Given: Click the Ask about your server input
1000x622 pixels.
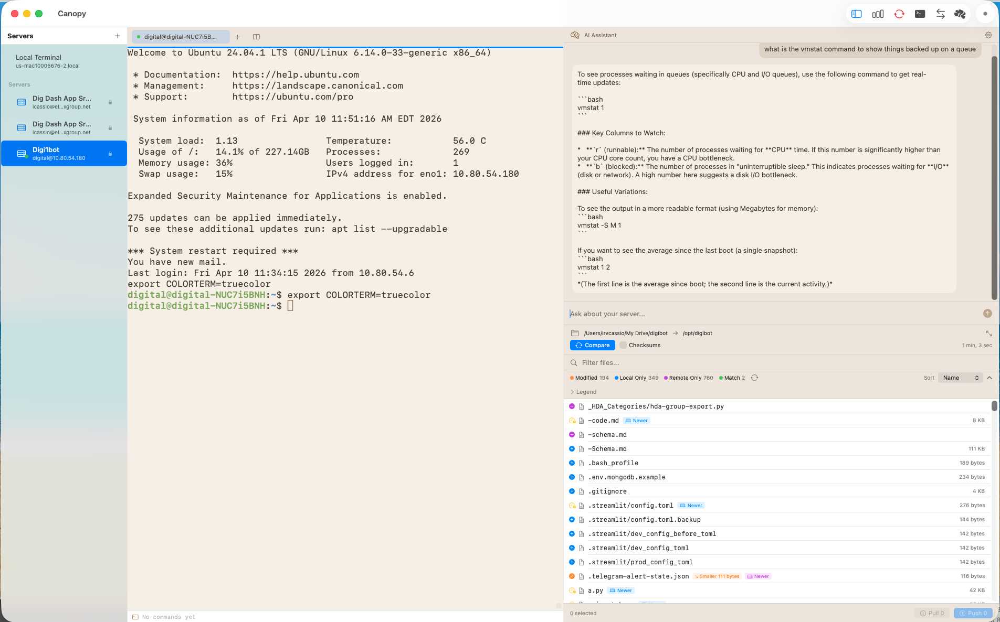Looking at the screenshot, I should [x=773, y=314].
